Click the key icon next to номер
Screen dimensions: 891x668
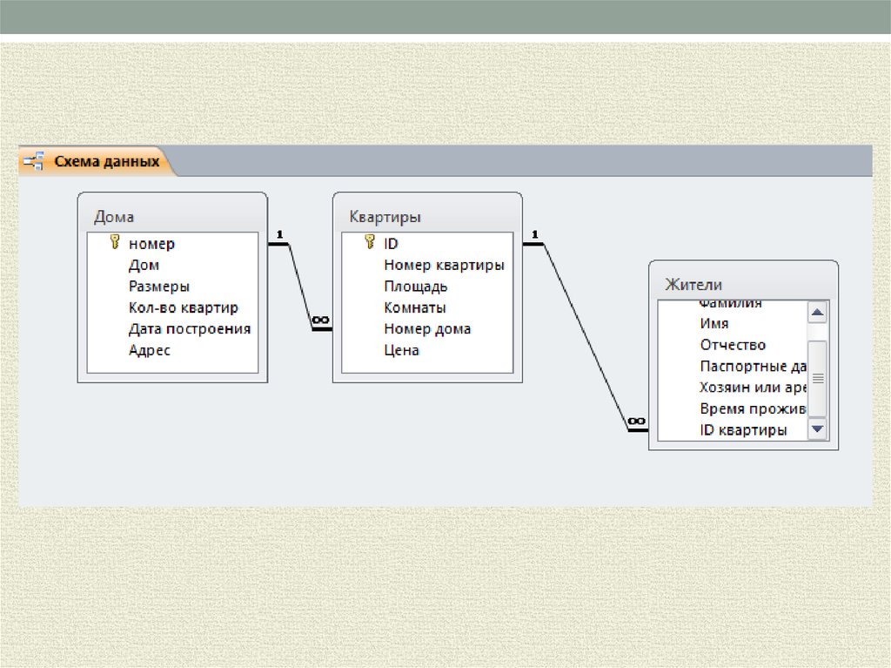[x=114, y=243]
